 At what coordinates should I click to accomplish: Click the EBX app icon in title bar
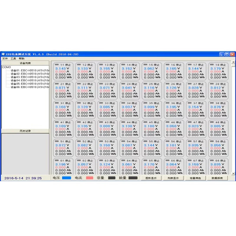[3, 54]
